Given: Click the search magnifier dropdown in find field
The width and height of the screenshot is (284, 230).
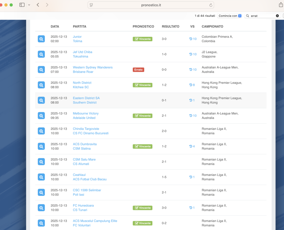Looking at the screenshot, I should [247, 16].
